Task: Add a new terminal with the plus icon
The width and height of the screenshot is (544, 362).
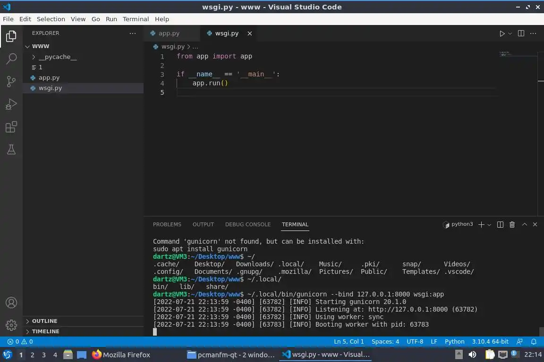Action: point(481,224)
